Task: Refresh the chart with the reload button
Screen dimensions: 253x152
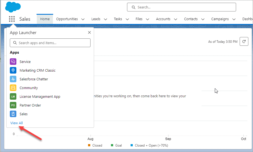Action: [x=244, y=41]
